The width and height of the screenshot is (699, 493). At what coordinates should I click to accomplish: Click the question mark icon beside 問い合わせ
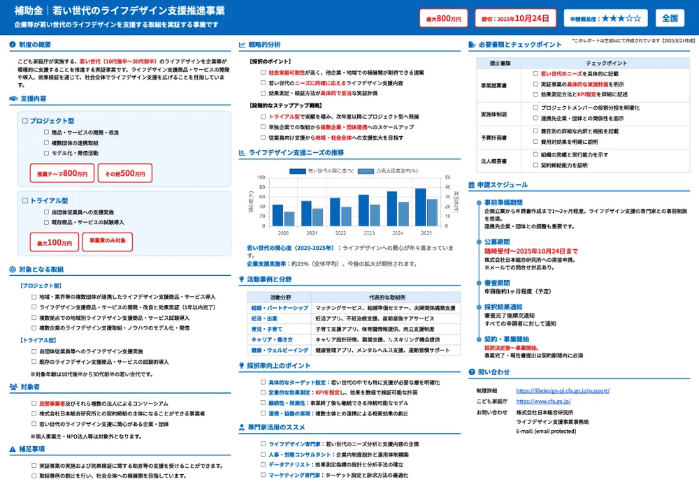tap(472, 372)
